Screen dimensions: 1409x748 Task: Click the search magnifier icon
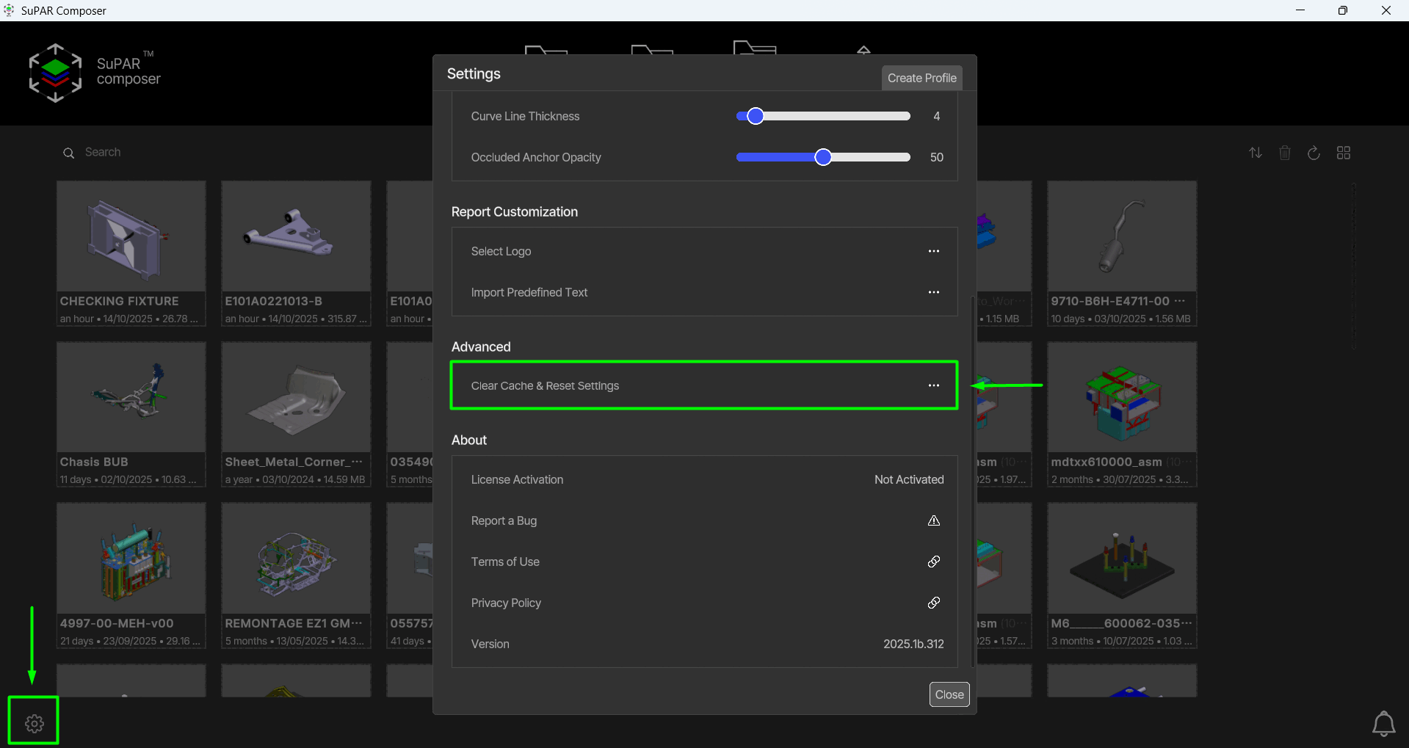[68, 153]
